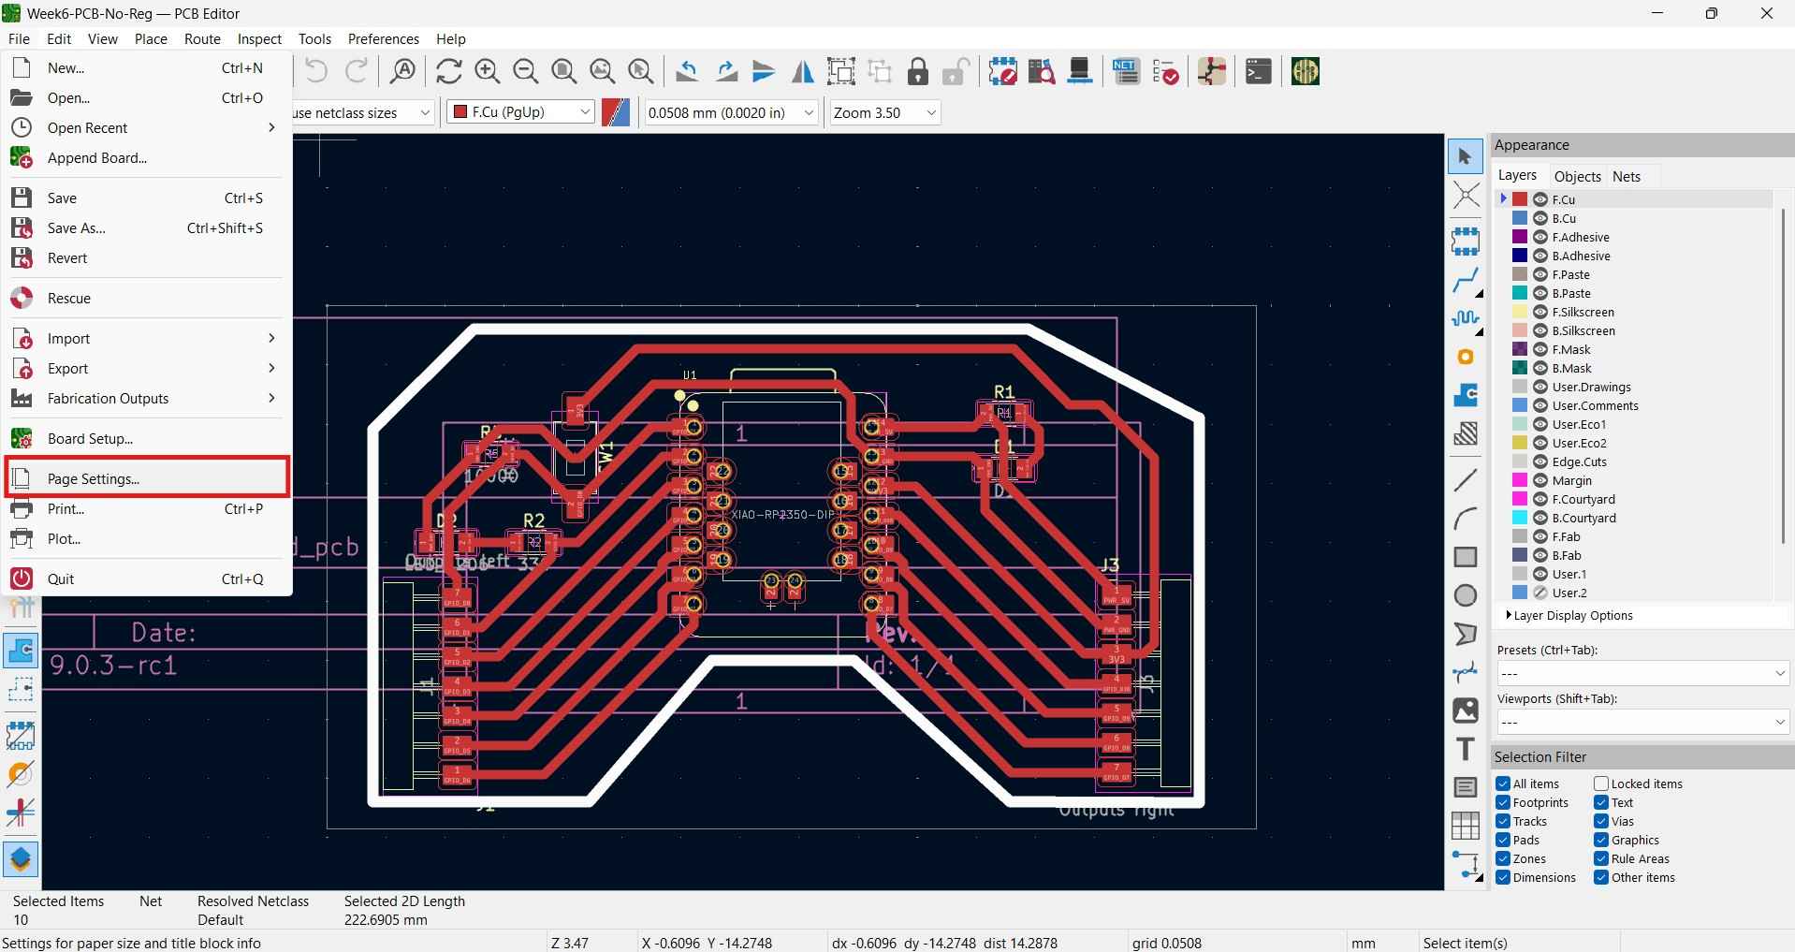This screenshot has width=1795, height=952.
Task: Select the Add Table tool
Action: tap(1466, 826)
